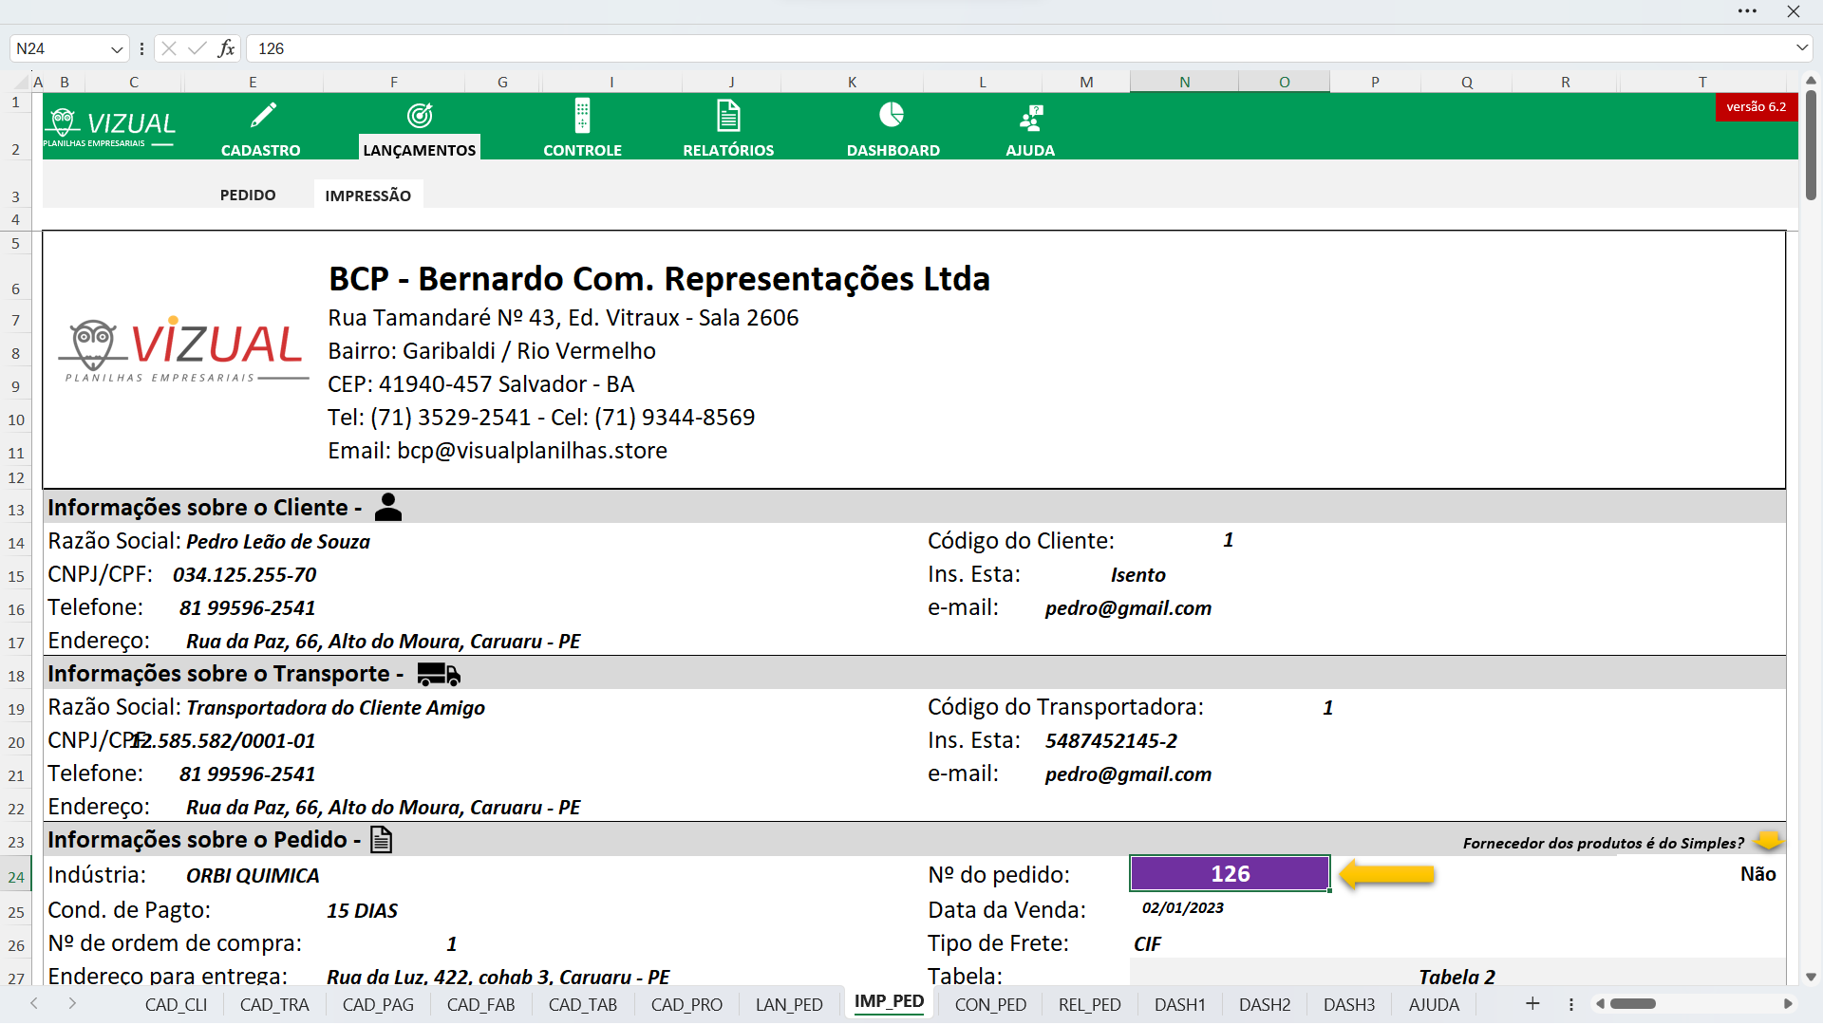Select the purple order number 126 cell
This screenshot has width=1823, height=1025.
pyautogui.click(x=1230, y=874)
